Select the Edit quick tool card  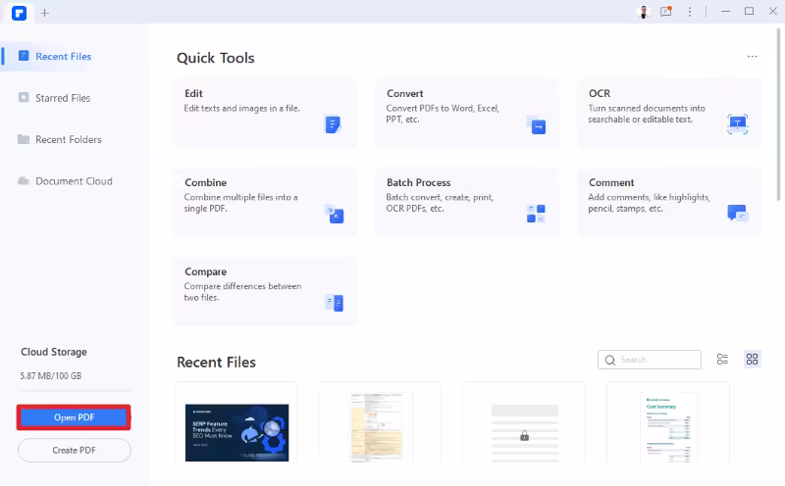click(265, 113)
